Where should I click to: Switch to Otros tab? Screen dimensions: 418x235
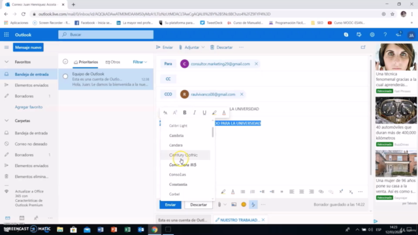(113, 62)
